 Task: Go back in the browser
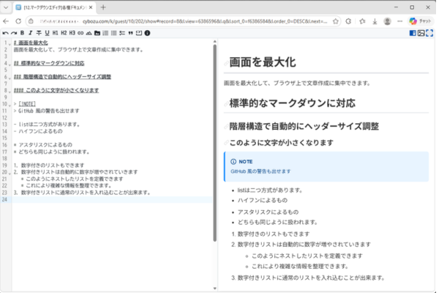pyautogui.click(x=6, y=21)
